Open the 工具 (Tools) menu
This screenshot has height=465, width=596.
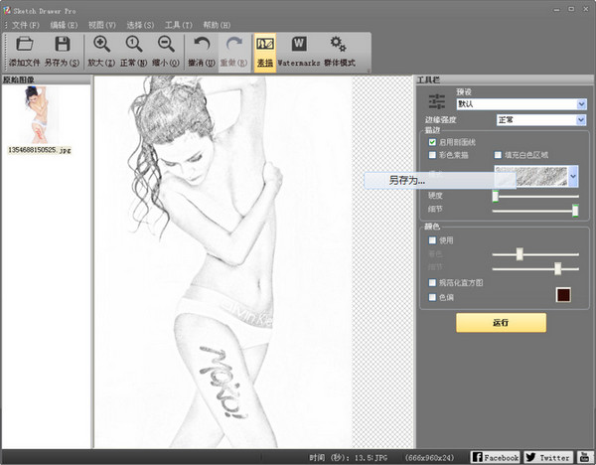coord(179,24)
